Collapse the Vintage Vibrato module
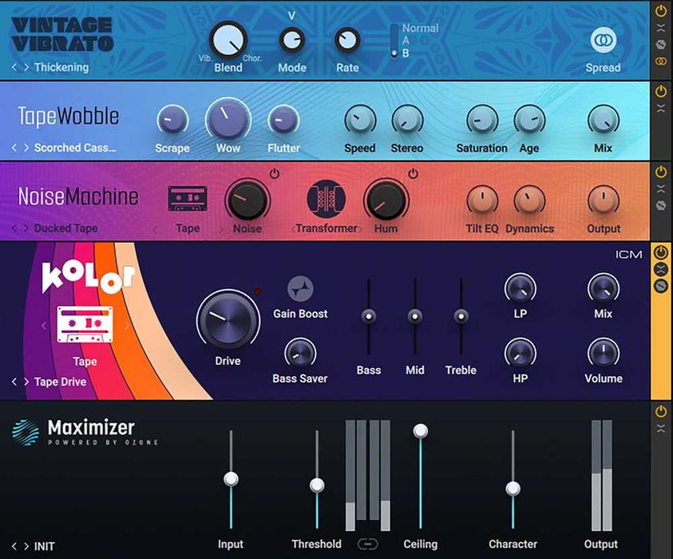 [x=661, y=28]
